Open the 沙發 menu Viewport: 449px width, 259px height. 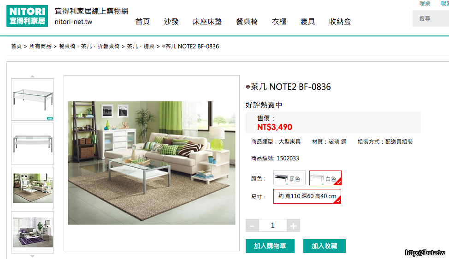(171, 22)
